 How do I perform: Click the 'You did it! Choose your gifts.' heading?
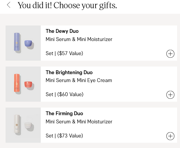67,5
